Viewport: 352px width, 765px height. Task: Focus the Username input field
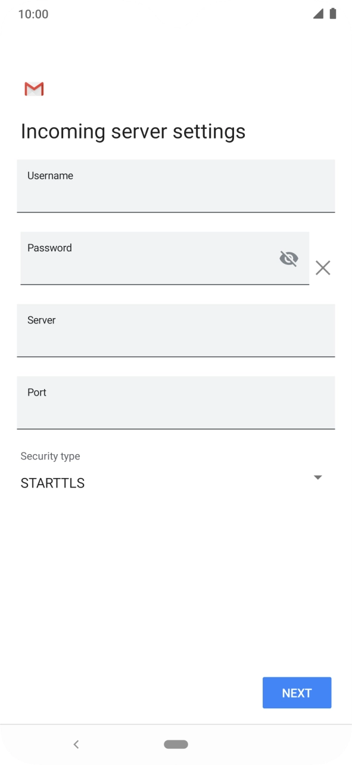click(176, 186)
